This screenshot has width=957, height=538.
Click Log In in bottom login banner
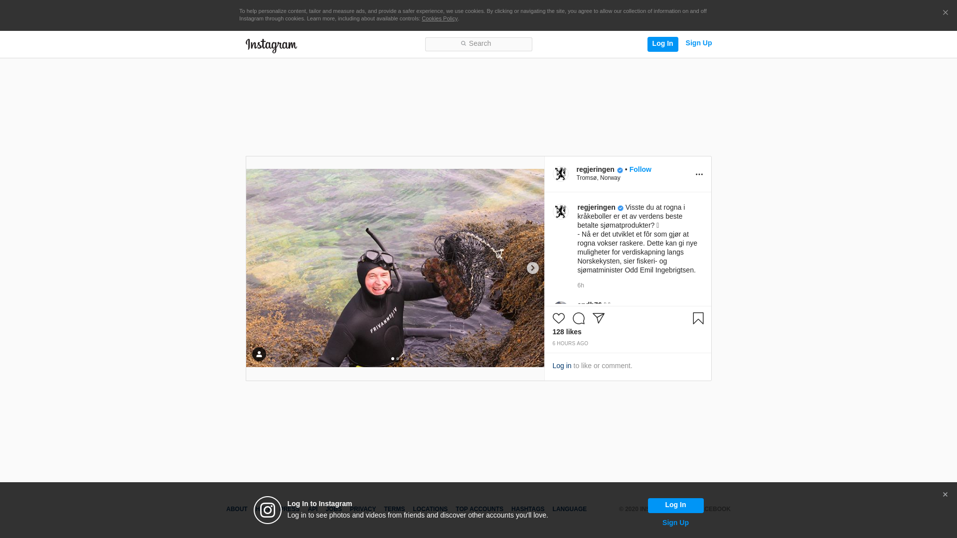[675, 505]
